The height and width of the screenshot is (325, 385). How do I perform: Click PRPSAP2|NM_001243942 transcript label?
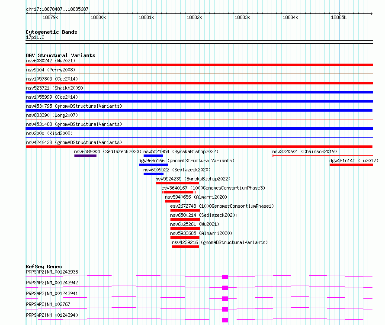(52, 283)
